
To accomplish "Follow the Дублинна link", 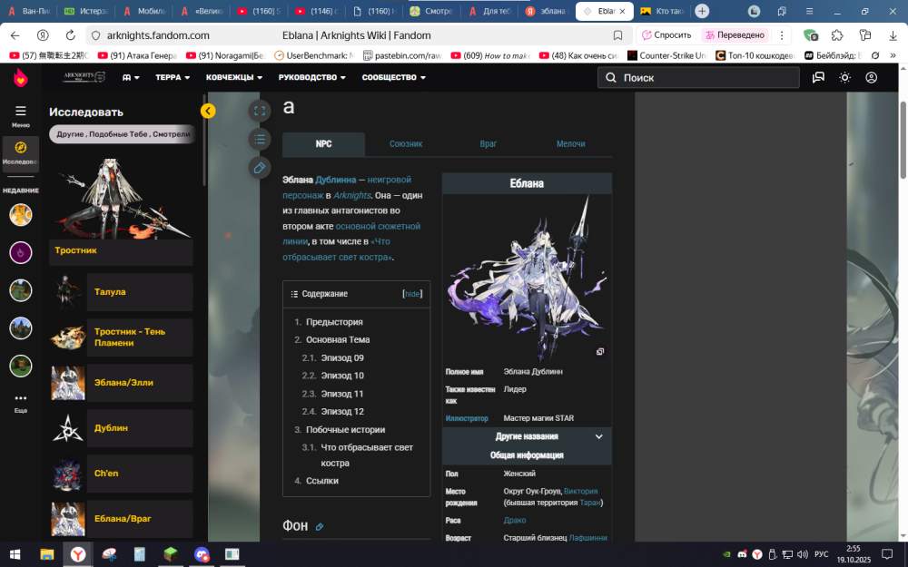I will point(336,180).
